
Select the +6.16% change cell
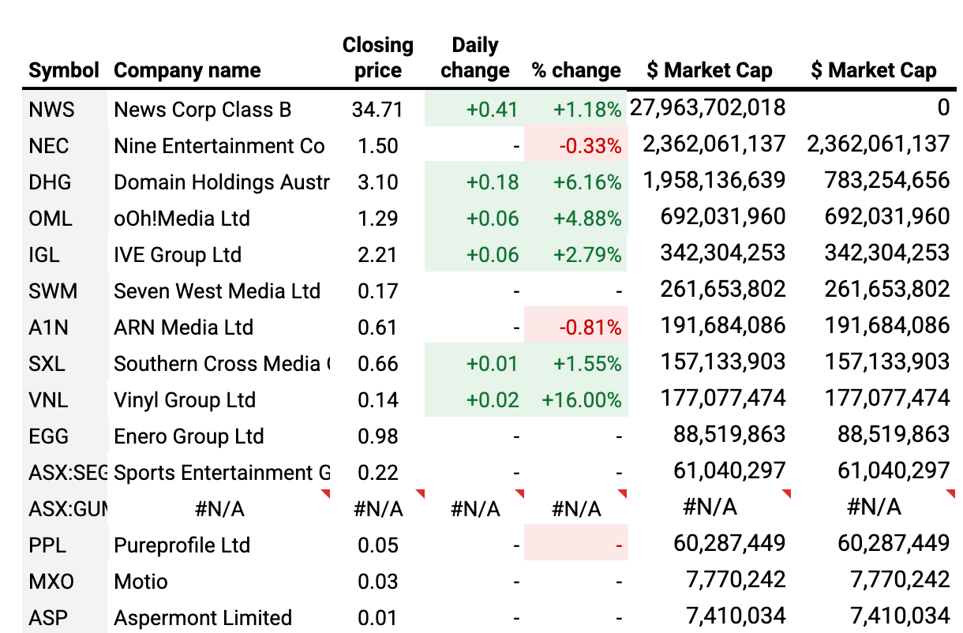tap(575, 182)
